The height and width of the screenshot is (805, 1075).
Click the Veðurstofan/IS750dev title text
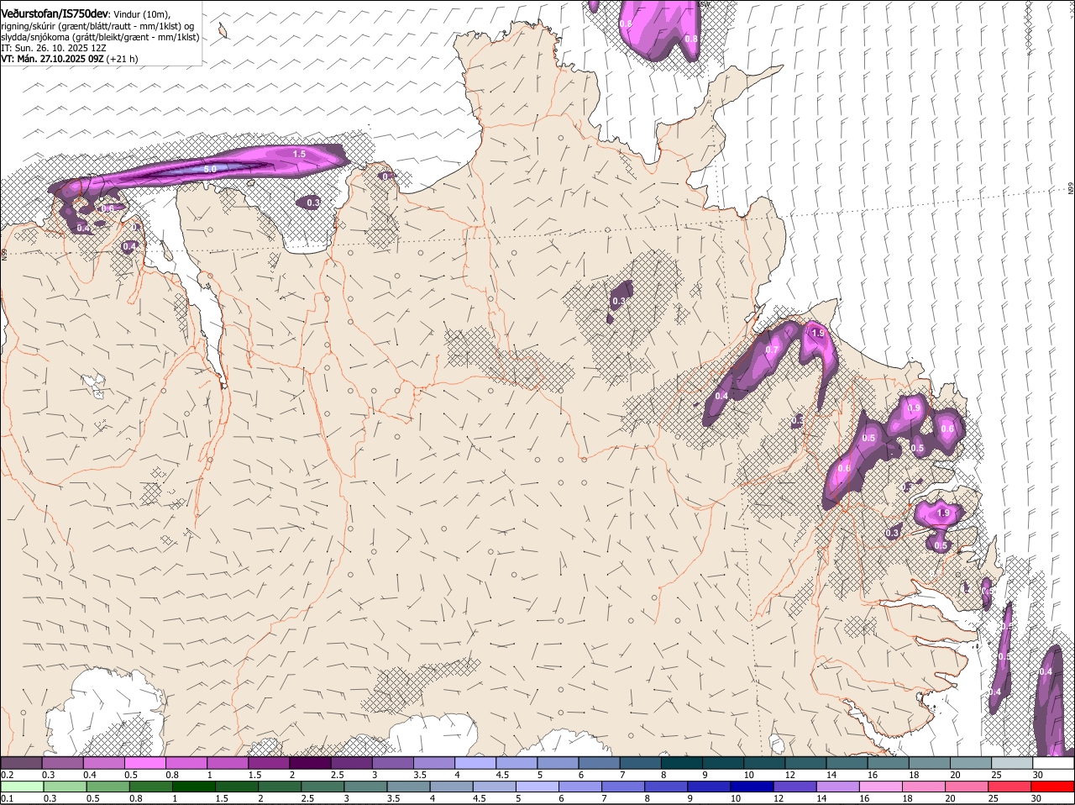(54, 13)
